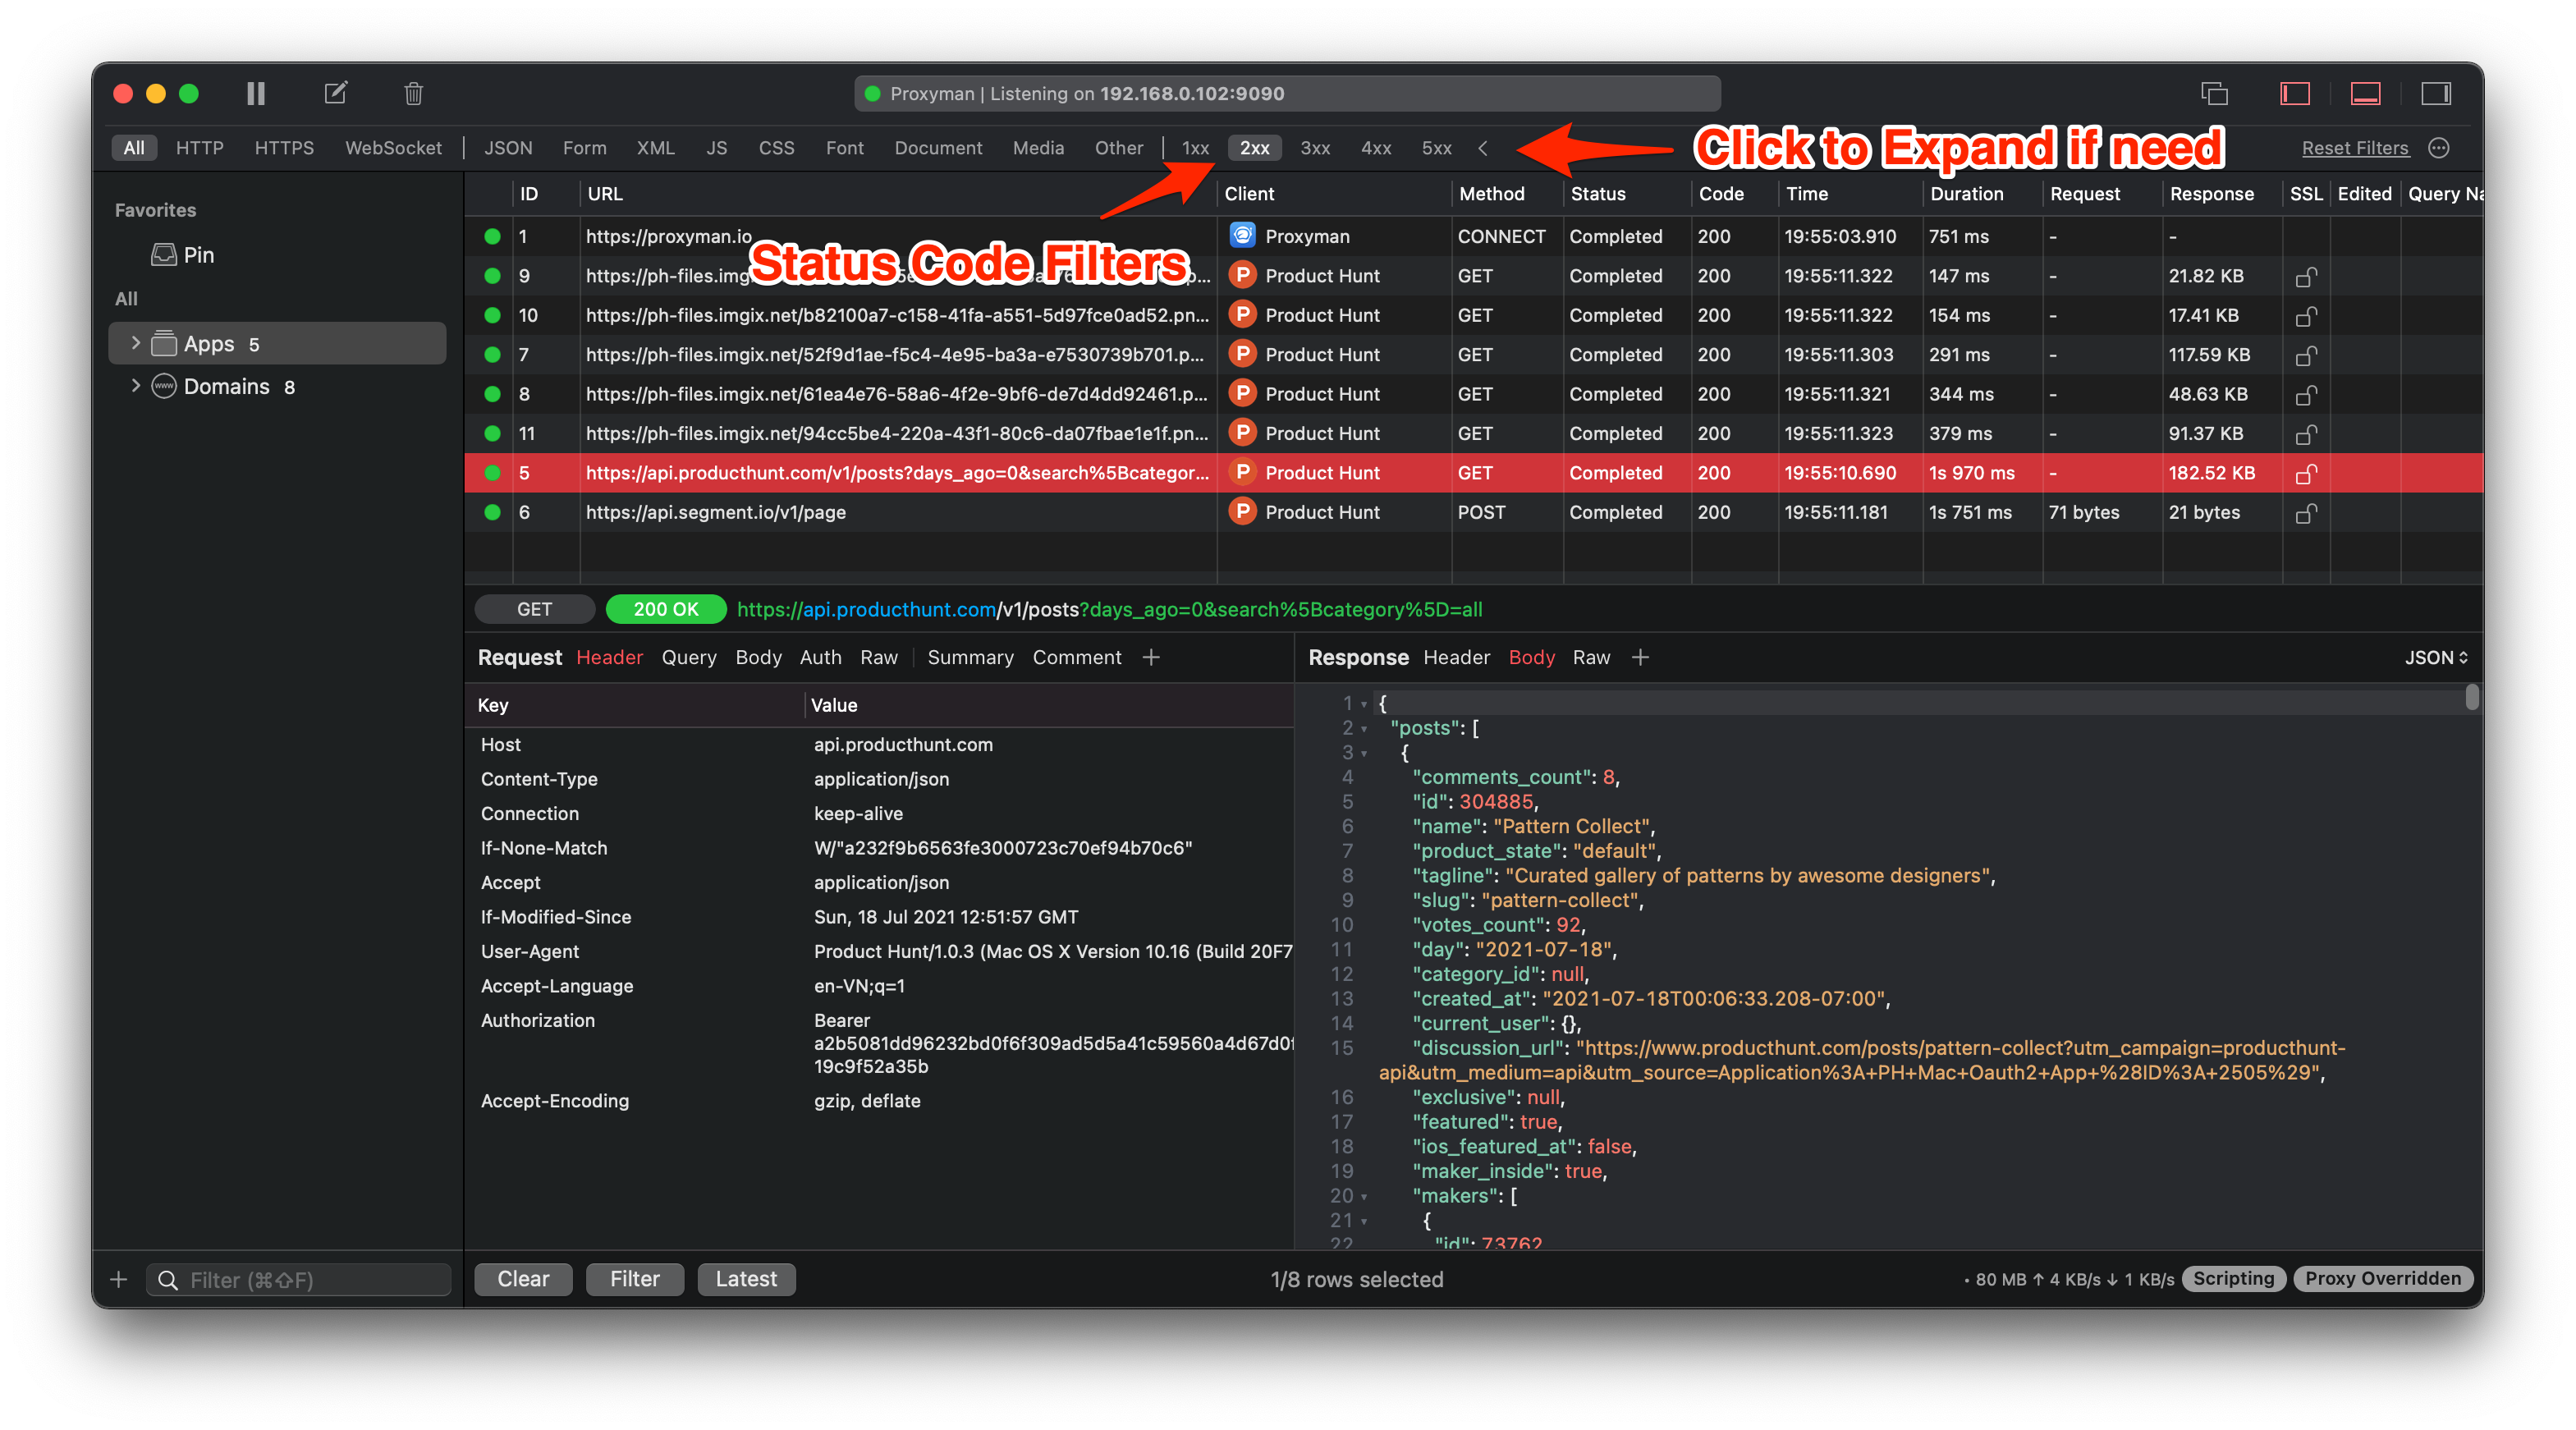2576x1430 pixels.
Task: Toggle the All protocol filter
Action: click(x=134, y=148)
